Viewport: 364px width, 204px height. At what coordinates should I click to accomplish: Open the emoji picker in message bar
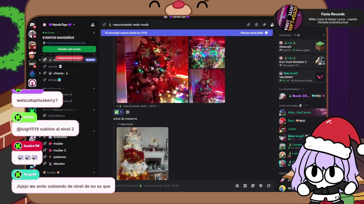click(261, 186)
